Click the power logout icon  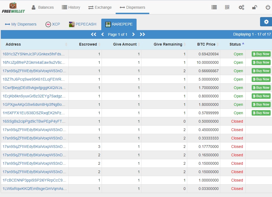pos(268,7)
